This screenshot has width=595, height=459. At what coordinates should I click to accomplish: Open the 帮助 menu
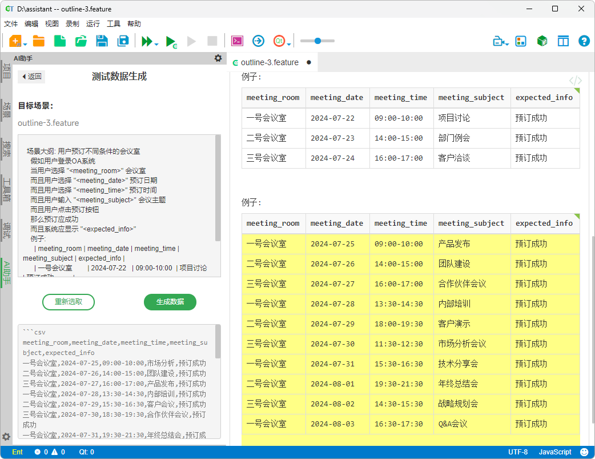point(134,24)
